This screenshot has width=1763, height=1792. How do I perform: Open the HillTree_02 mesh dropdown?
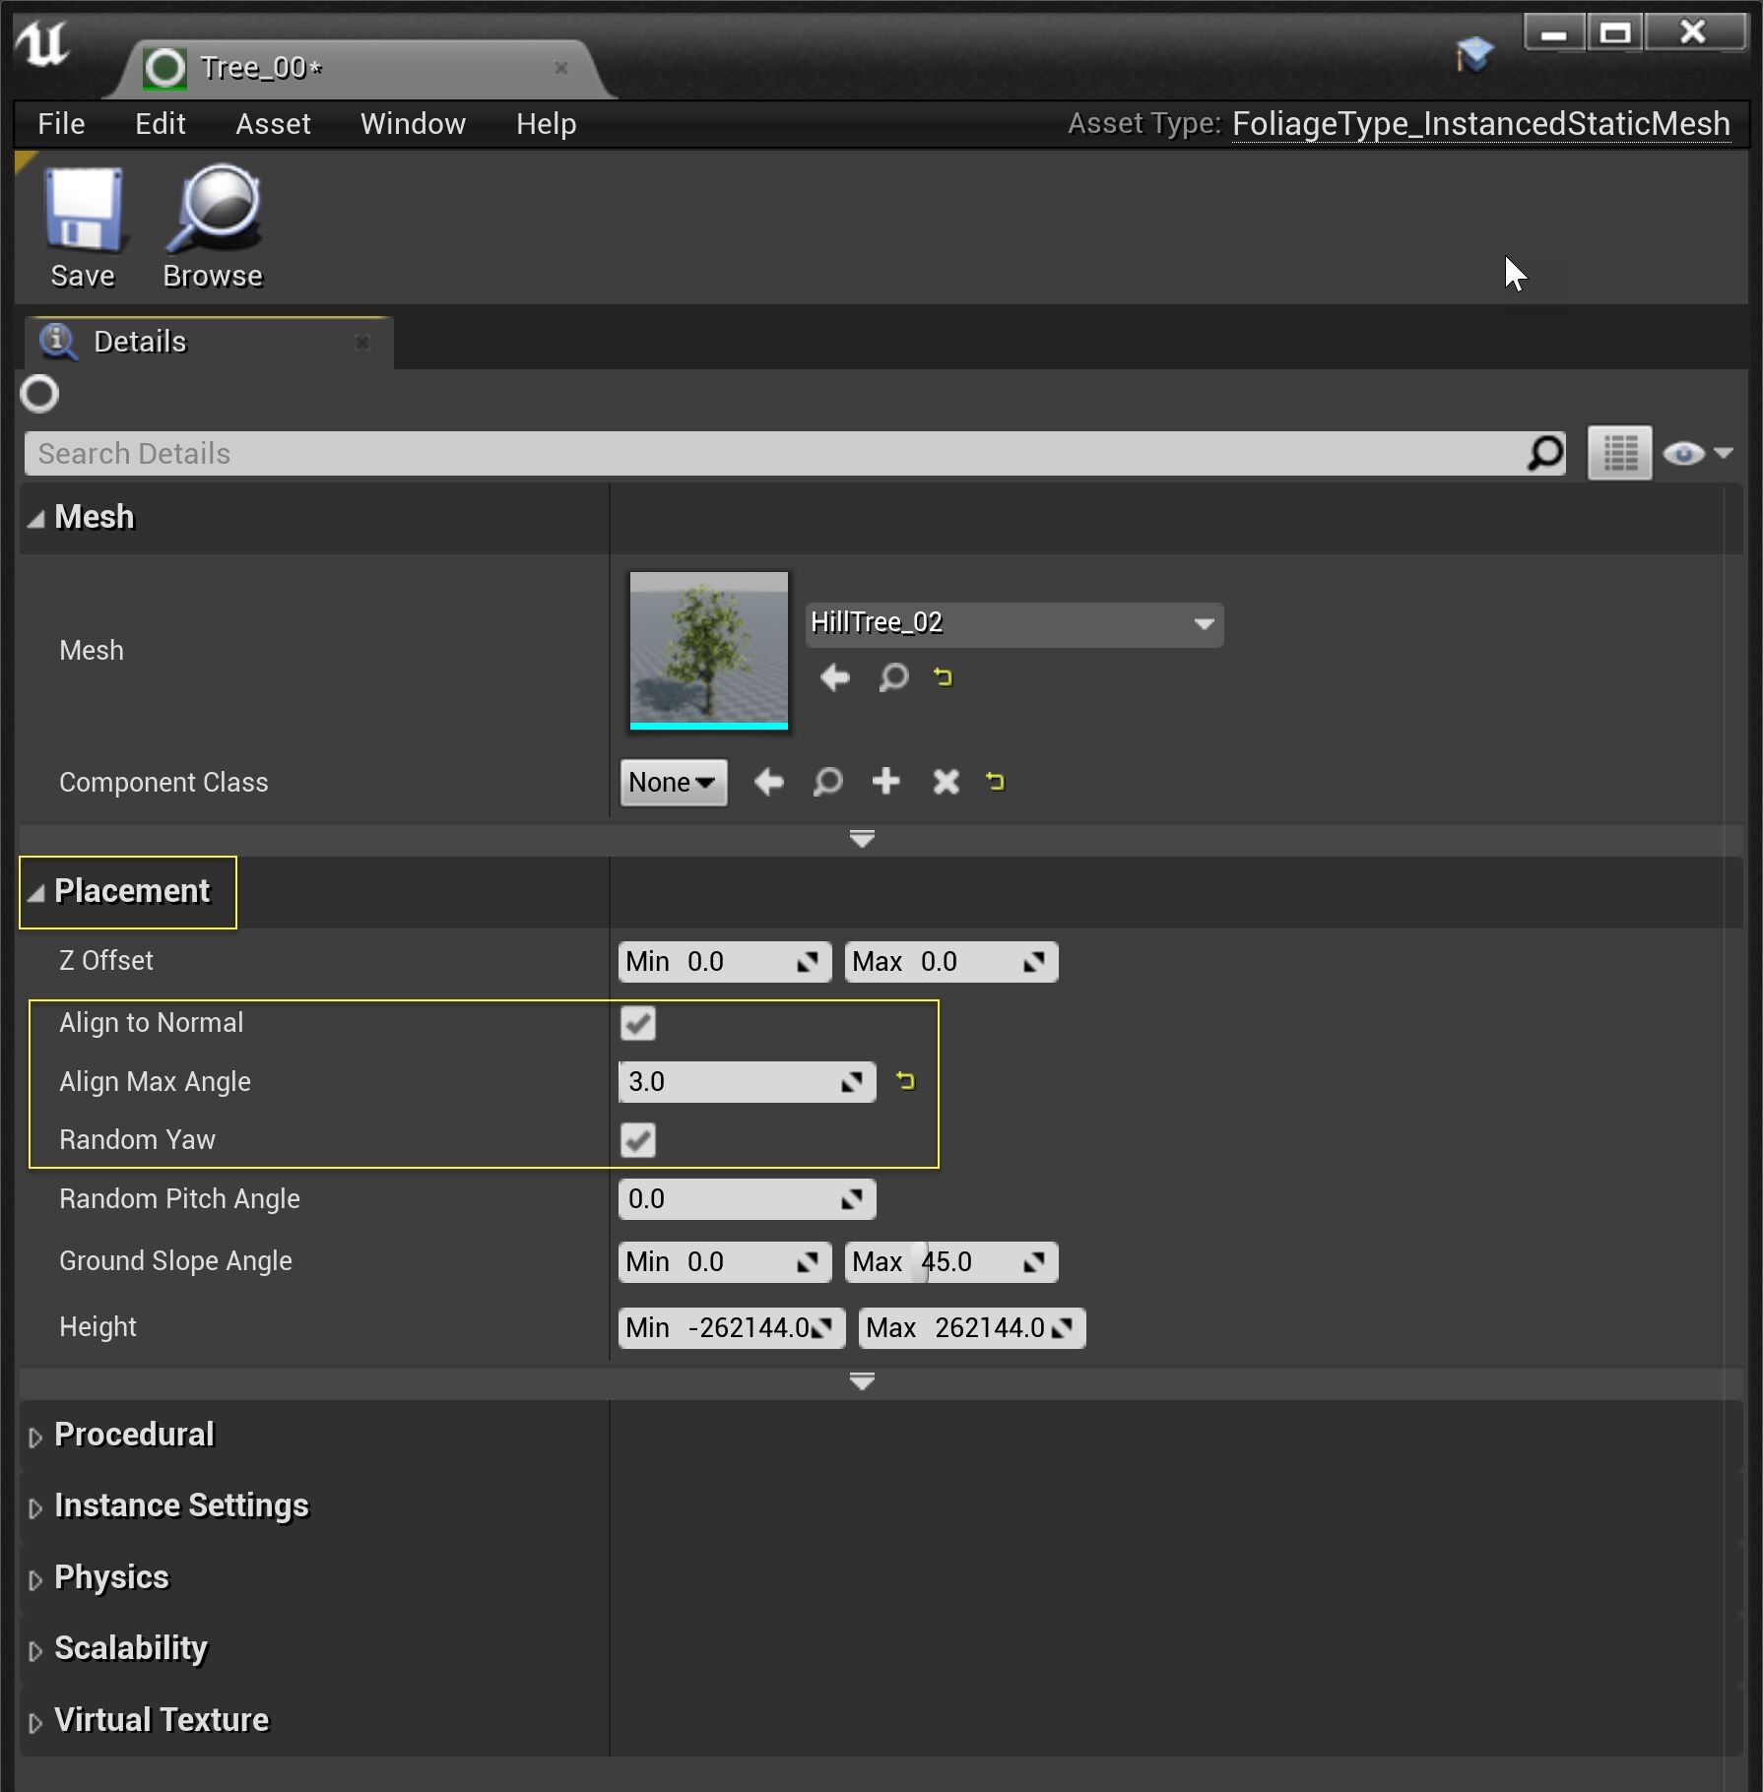pyautogui.click(x=1013, y=623)
